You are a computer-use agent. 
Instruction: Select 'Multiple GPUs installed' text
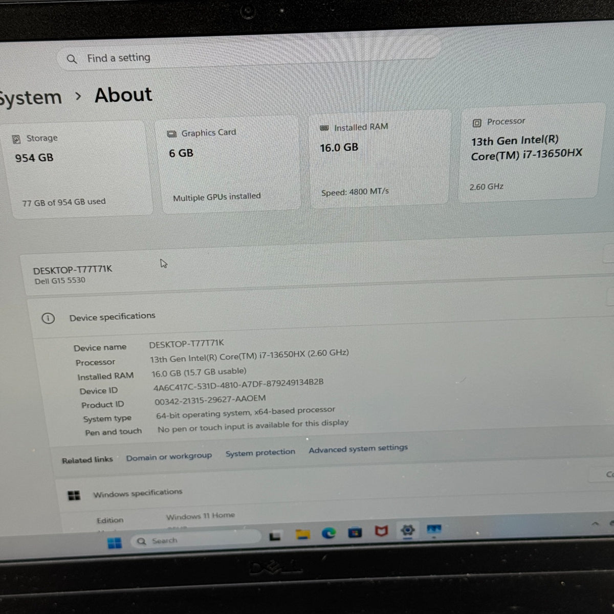tap(216, 197)
